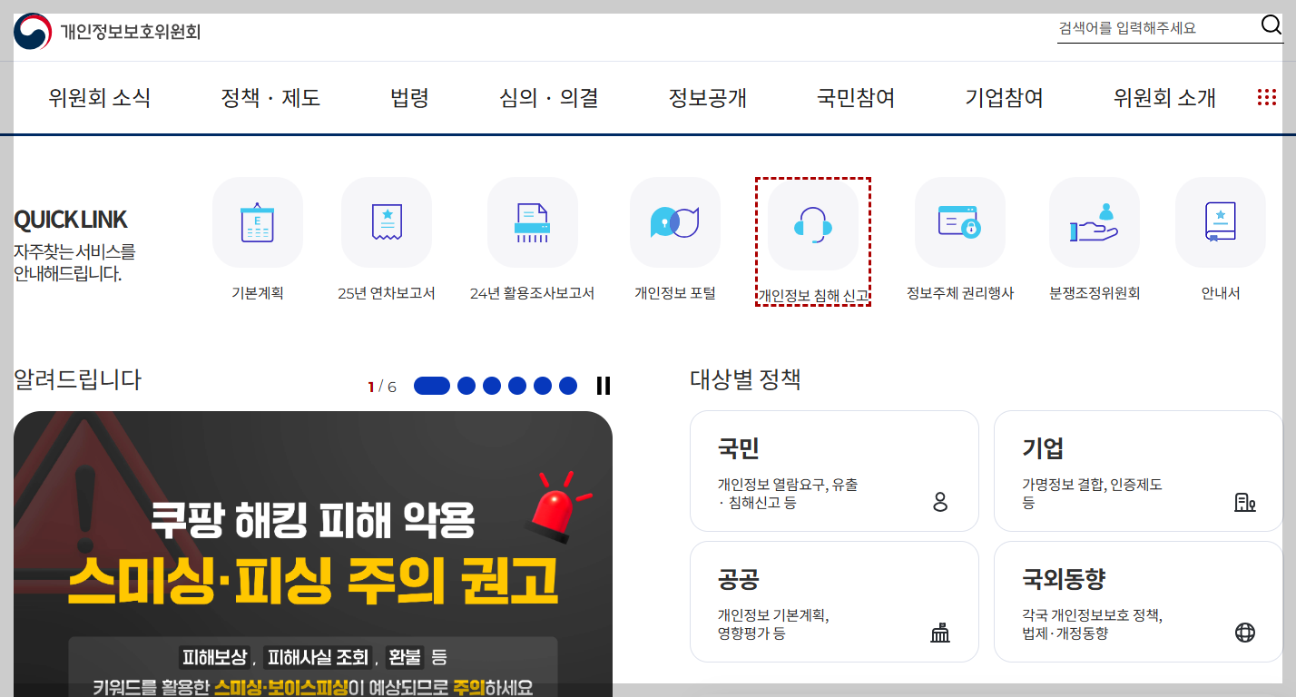Open the 쿠팡 해킹 피해 악용 banner
This screenshot has width=1296, height=697.
313,554
